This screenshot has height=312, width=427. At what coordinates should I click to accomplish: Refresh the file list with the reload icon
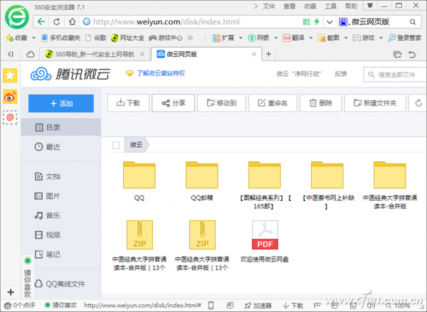pos(418,103)
